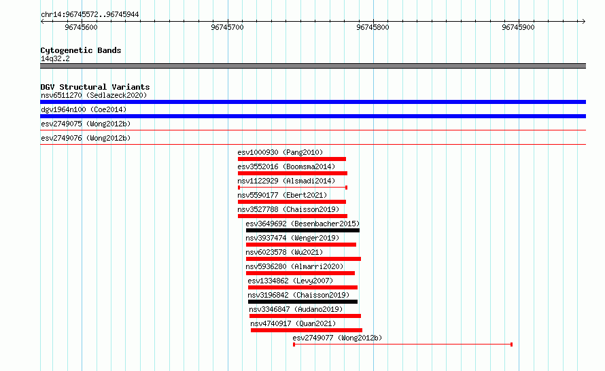Click the red bar under nsv4740917

coord(307,330)
